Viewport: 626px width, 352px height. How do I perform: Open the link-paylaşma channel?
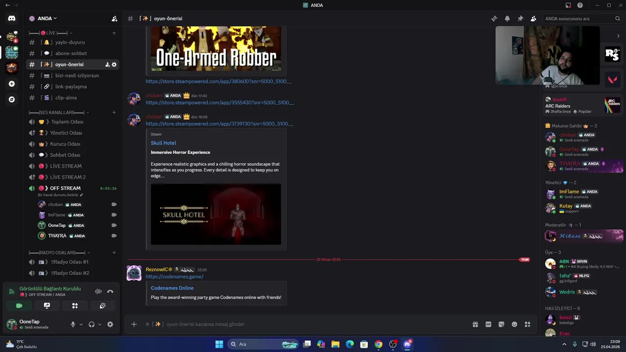(72, 87)
